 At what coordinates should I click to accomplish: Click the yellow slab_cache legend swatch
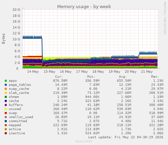[x=6, y=93]
